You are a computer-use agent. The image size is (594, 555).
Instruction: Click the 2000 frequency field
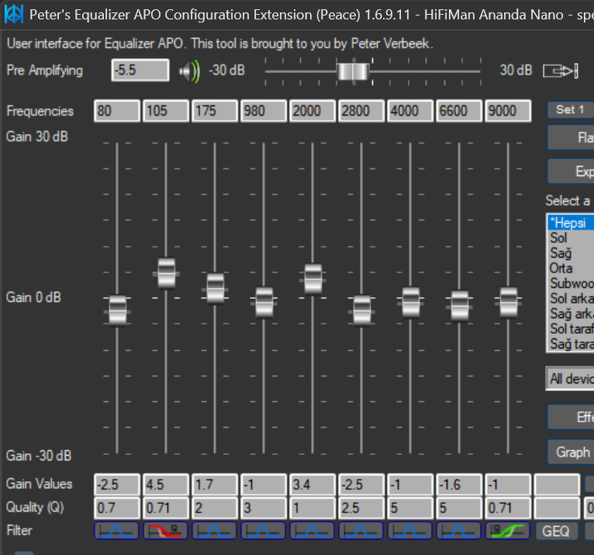(x=313, y=111)
